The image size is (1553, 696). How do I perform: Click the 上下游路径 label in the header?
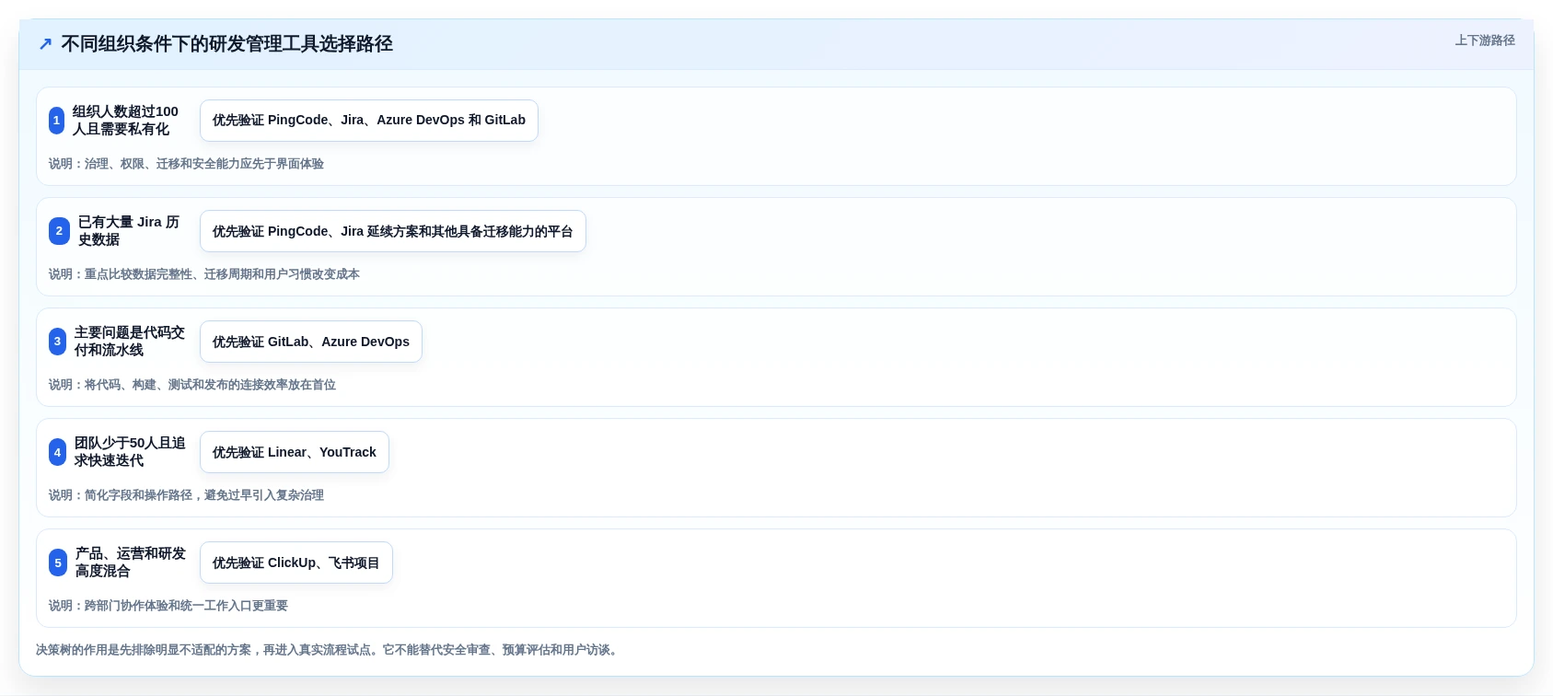tap(1484, 41)
